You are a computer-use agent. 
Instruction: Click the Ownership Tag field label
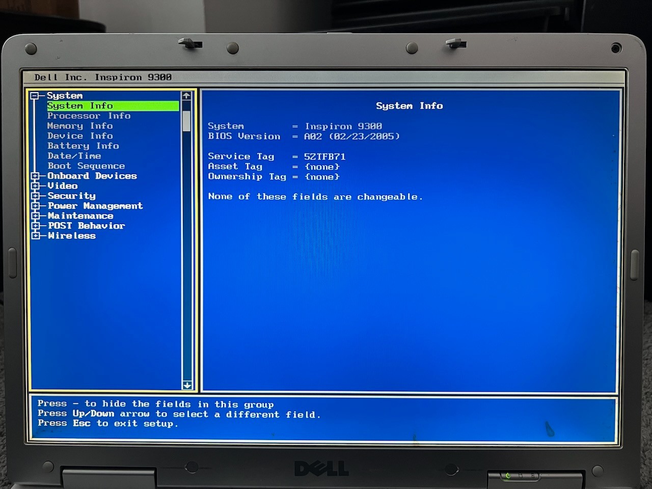(x=247, y=177)
